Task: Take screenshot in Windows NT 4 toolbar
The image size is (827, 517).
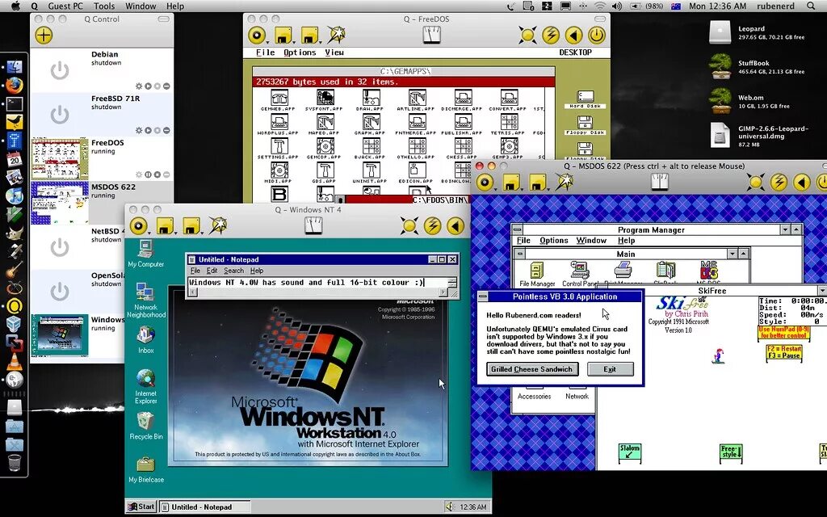Action: tap(217, 226)
